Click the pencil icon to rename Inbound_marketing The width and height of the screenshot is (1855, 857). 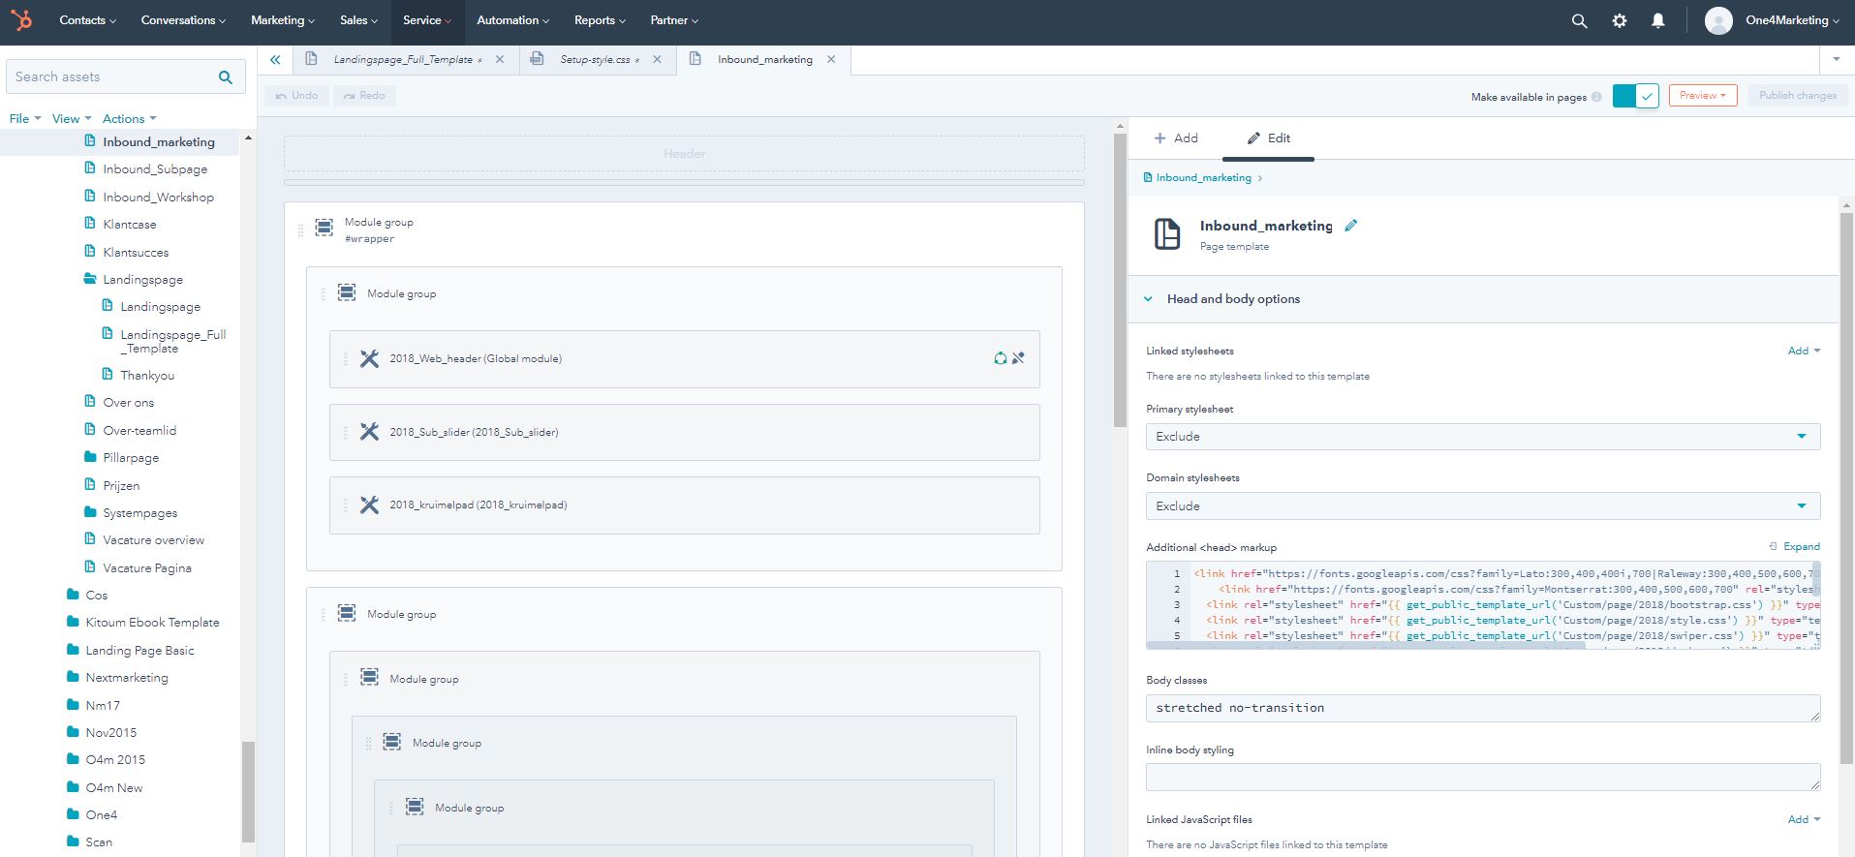pyautogui.click(x=1351, y=226)
